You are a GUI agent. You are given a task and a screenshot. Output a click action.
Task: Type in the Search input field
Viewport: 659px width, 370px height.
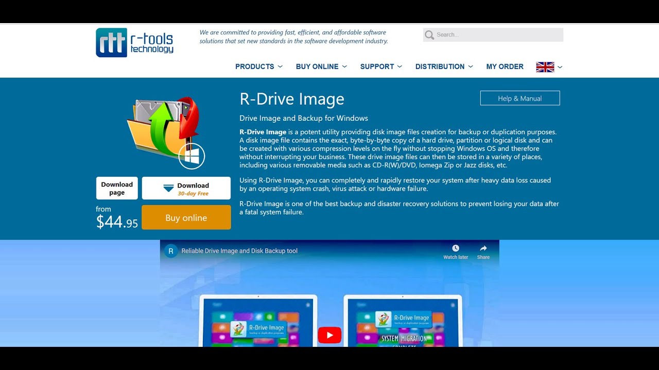(x=493, y=35)
